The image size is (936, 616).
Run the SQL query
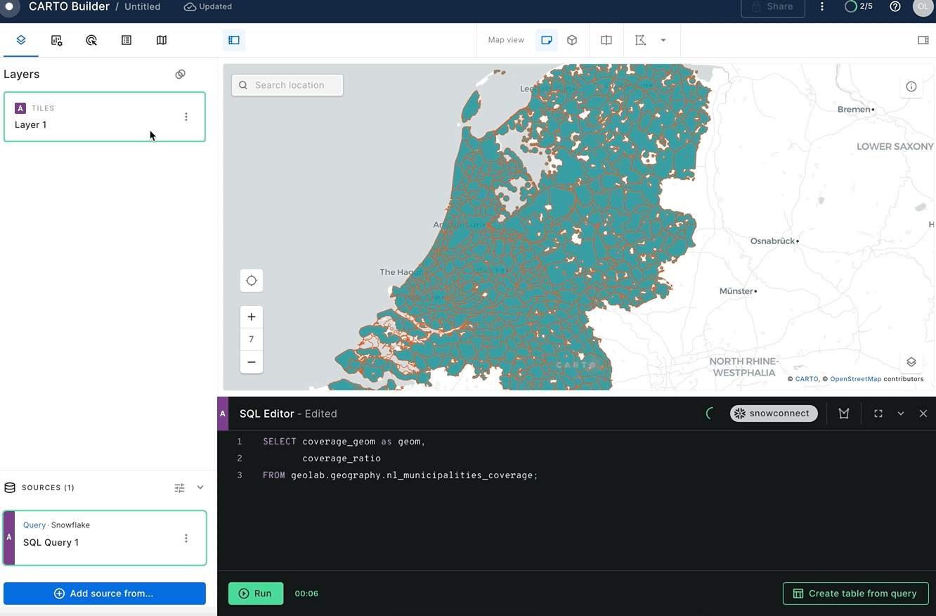point(256,593)
